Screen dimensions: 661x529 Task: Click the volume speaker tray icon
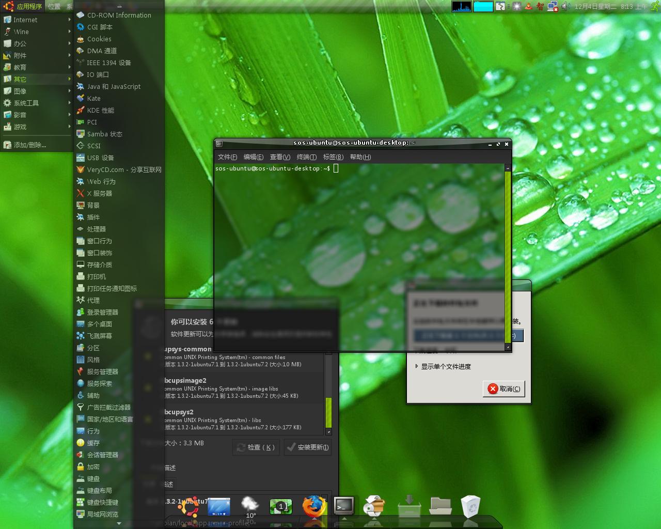coord(565,6)
